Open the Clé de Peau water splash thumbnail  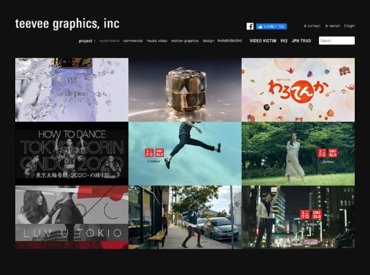tap(72, 89)
